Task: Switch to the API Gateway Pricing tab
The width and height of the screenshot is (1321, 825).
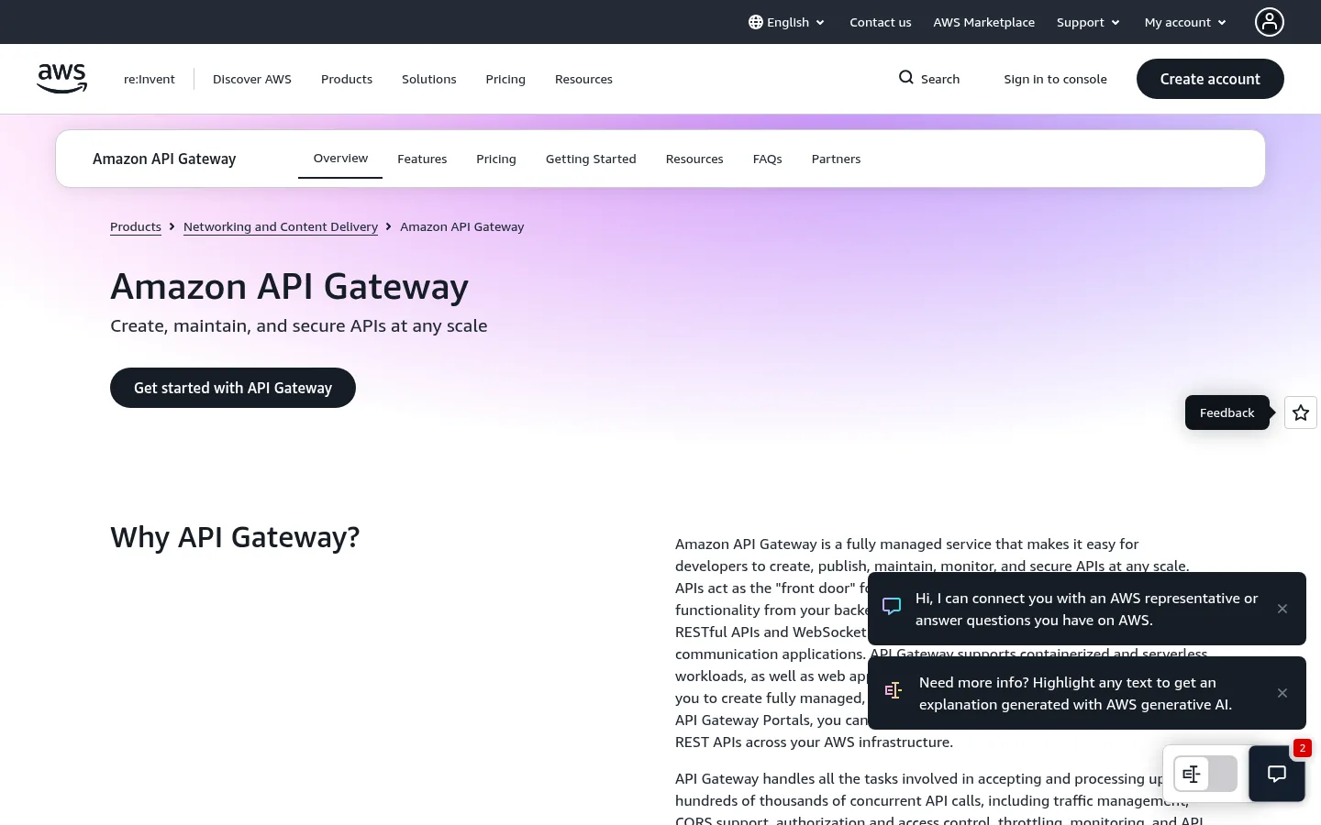Action: 496,159
